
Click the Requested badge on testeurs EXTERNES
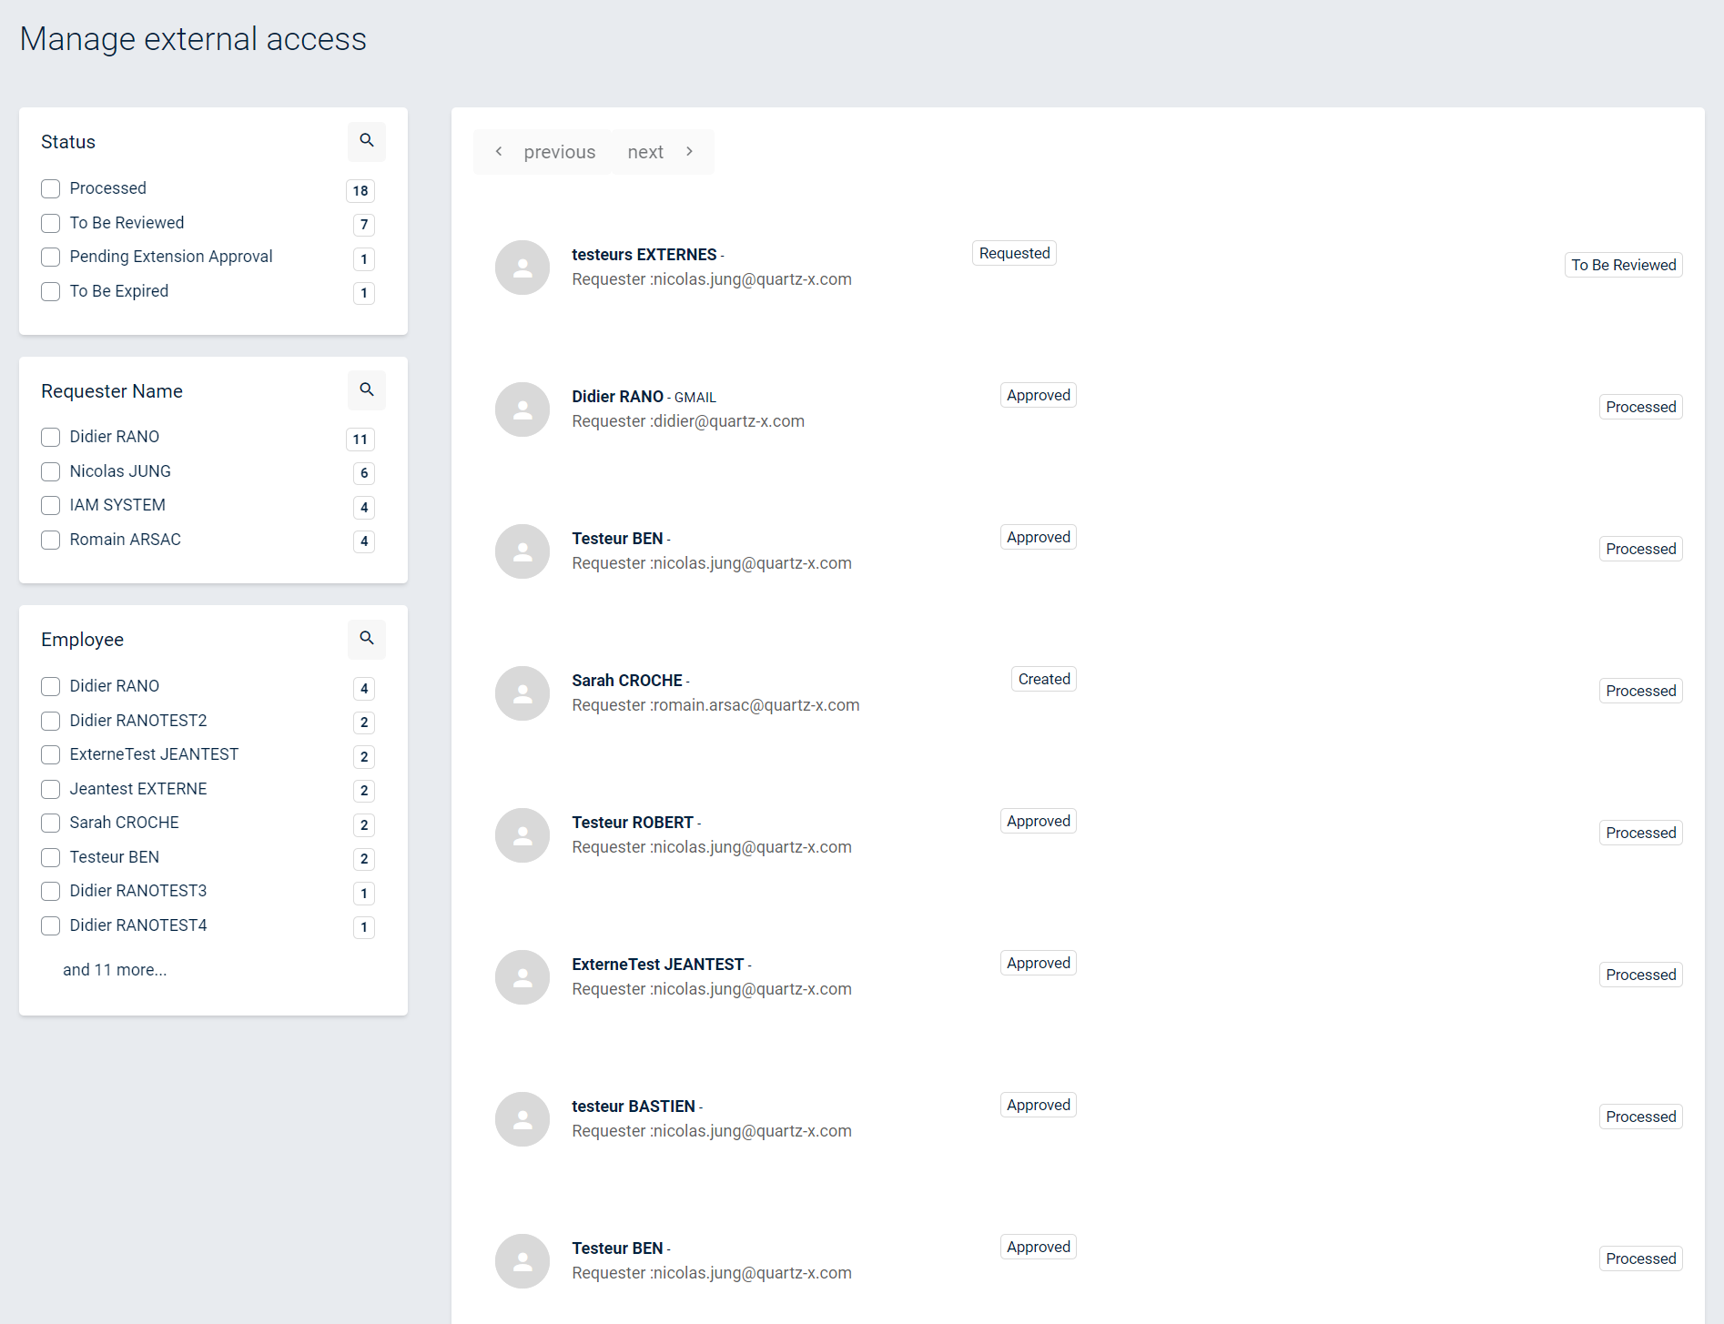tap(1014, 253)
